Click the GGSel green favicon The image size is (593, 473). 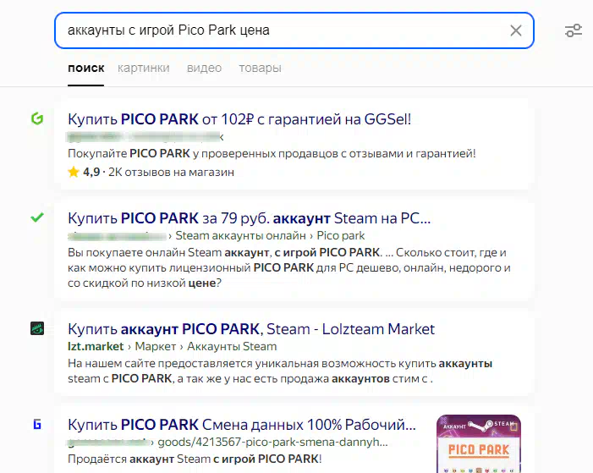pyautogui.click(x=37, y=118)
